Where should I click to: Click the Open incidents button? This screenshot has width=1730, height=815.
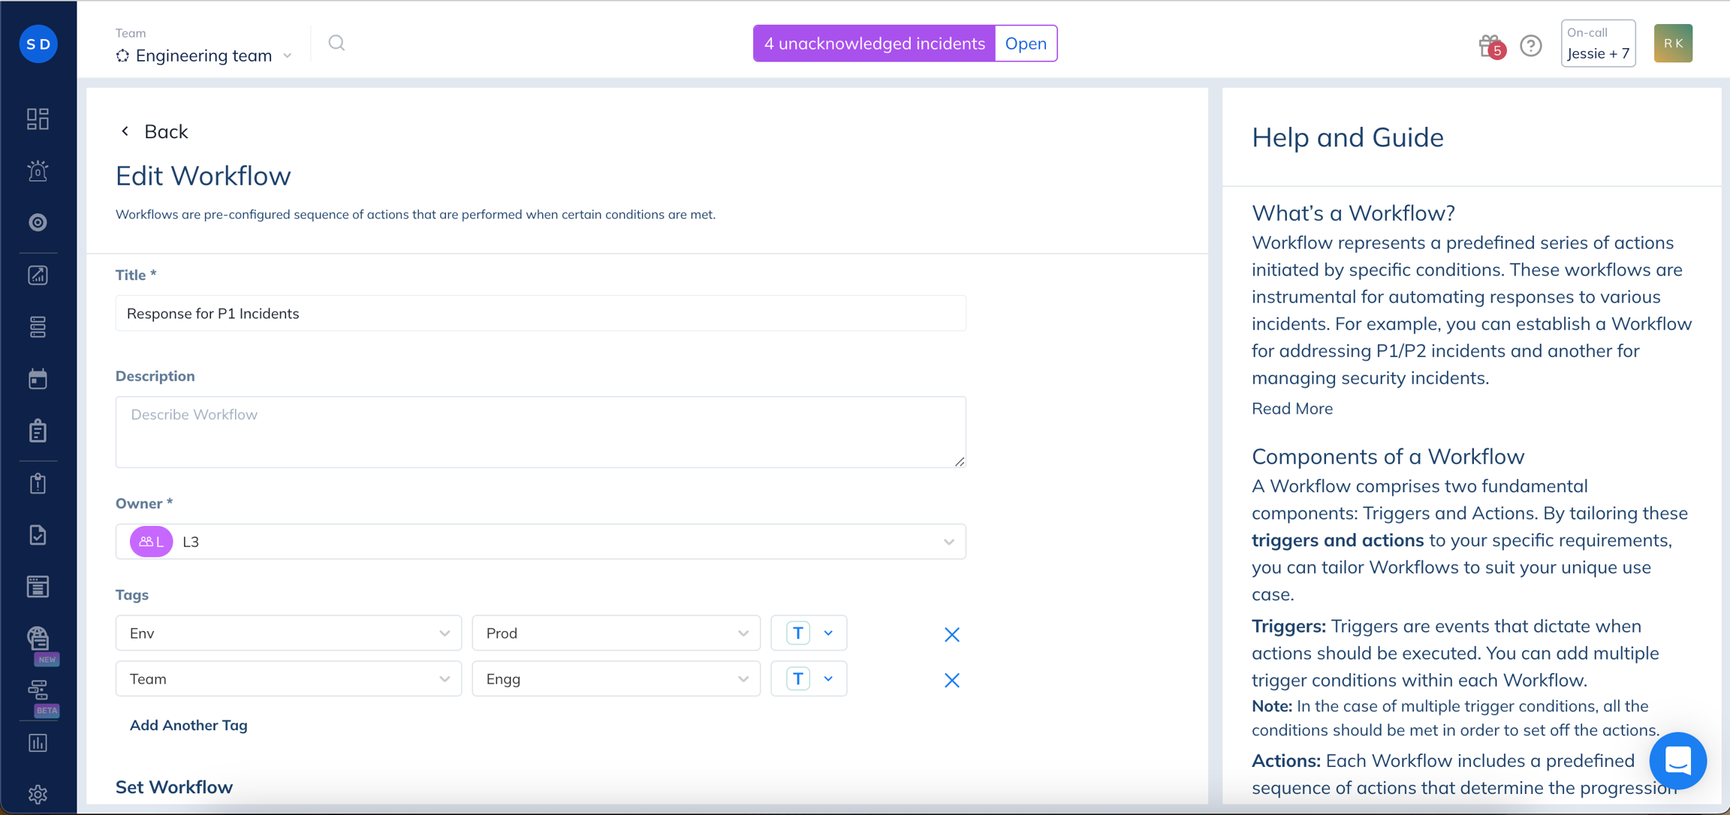pyautogui.click(x=1026, y=44)
